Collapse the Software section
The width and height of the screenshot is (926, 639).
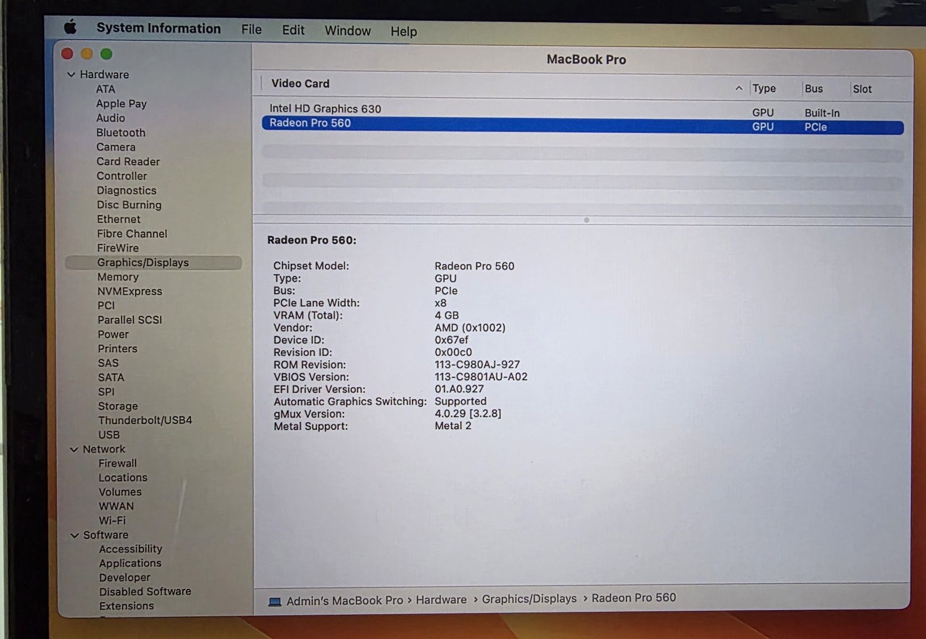coord(74,535)
